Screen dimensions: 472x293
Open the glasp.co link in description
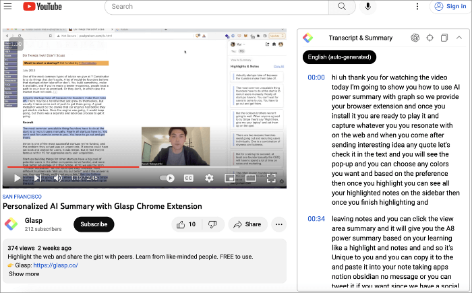(x=56, y=265)
